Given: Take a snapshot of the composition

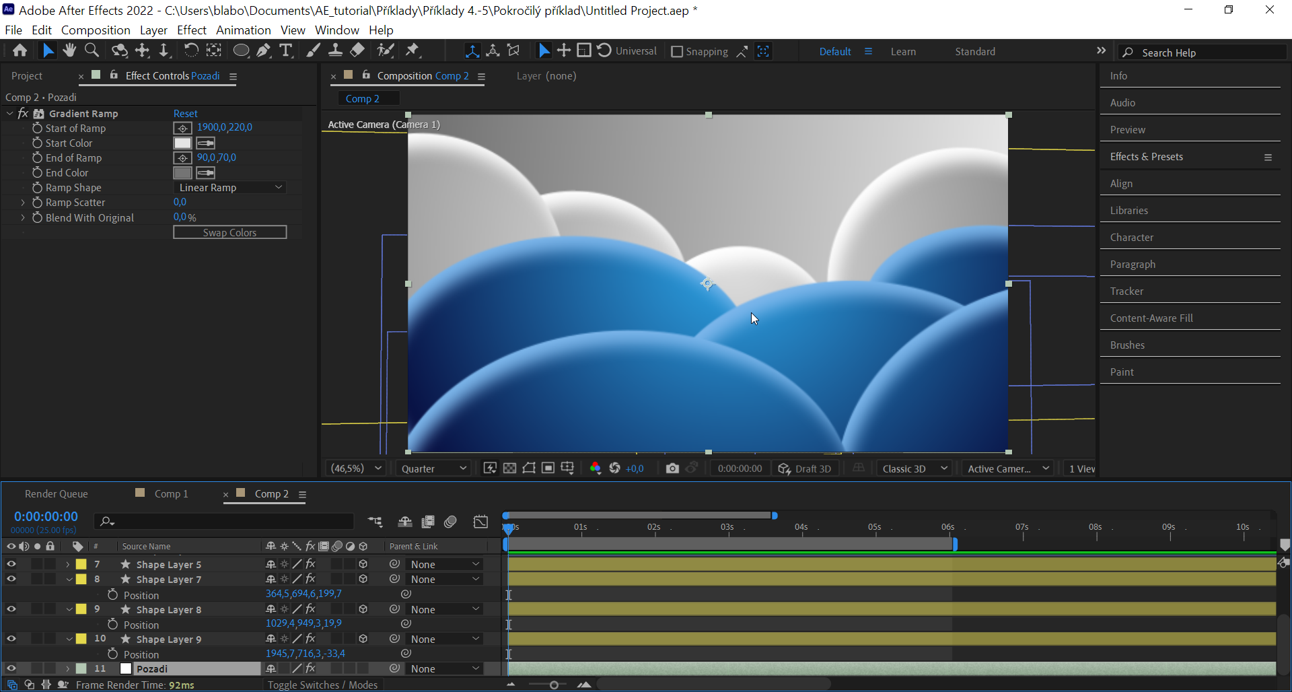Looking at the screenshot, I should point(672,468).
